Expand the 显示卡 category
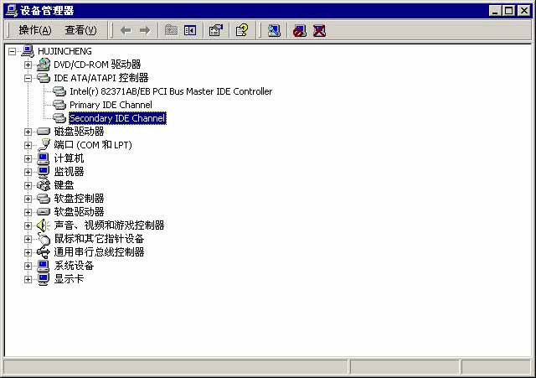The height and width of the screenshot is (378, 536). (x=28, y=279)
